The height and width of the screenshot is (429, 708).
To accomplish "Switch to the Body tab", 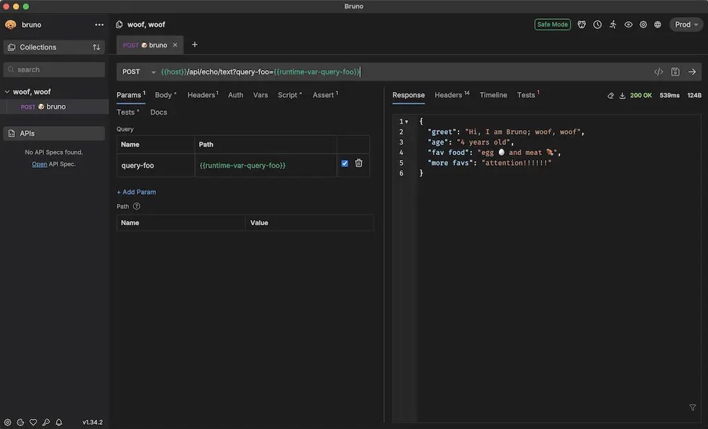I will pos(165,95).
